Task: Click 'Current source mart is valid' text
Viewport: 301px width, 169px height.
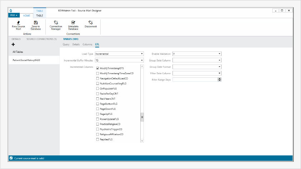Action: click(29, 158)
